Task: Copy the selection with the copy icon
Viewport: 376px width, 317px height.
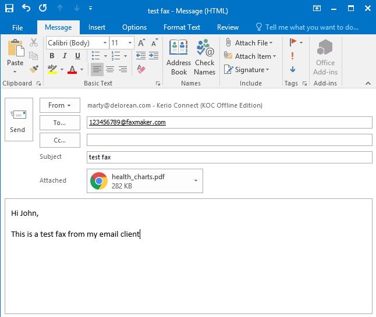Action: tap(34, 56)
